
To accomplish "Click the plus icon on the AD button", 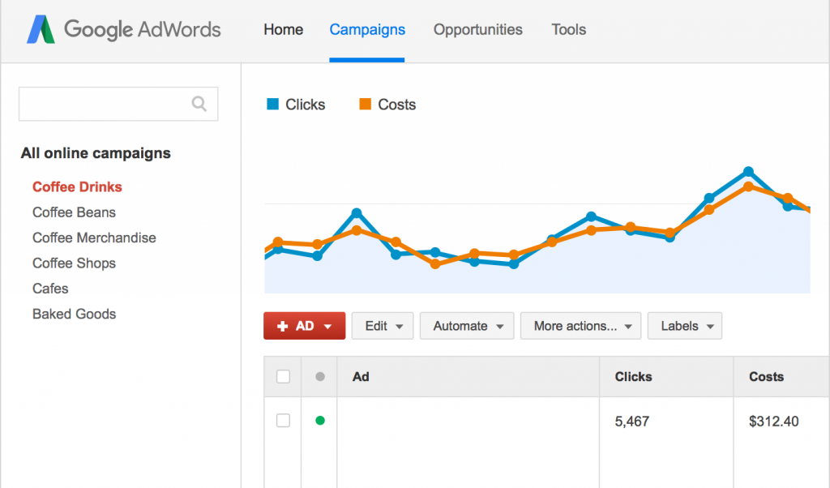I will coord(283,326).
